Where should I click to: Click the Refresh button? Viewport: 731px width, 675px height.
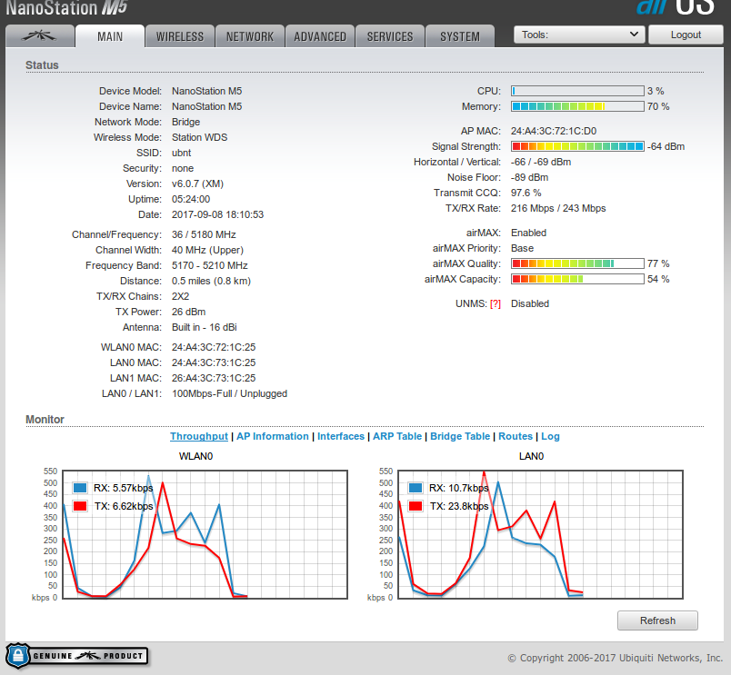[x=657, y=620]
